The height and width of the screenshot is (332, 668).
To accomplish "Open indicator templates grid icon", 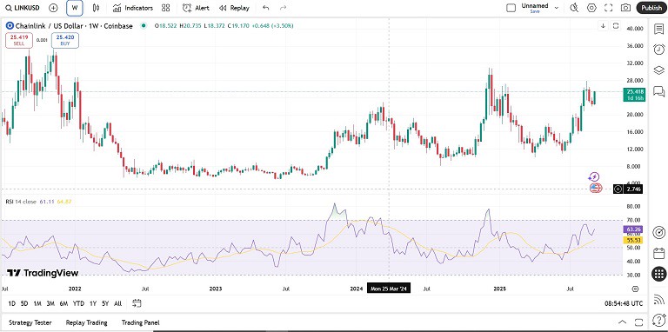I will click(166, 8).
